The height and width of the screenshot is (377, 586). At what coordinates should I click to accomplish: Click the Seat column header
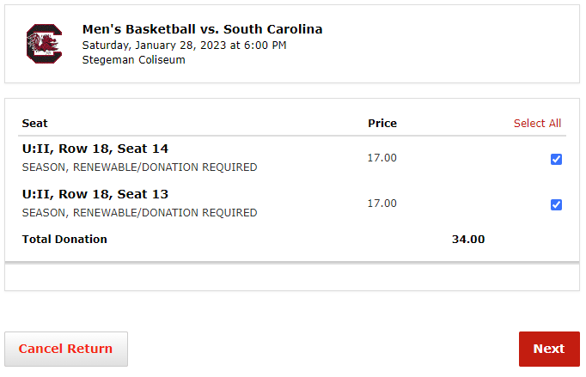click(35, 123)
